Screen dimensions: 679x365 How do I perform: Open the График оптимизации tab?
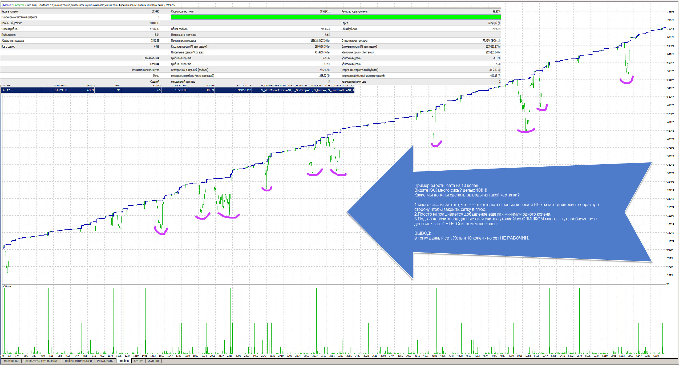coord(78,361)
